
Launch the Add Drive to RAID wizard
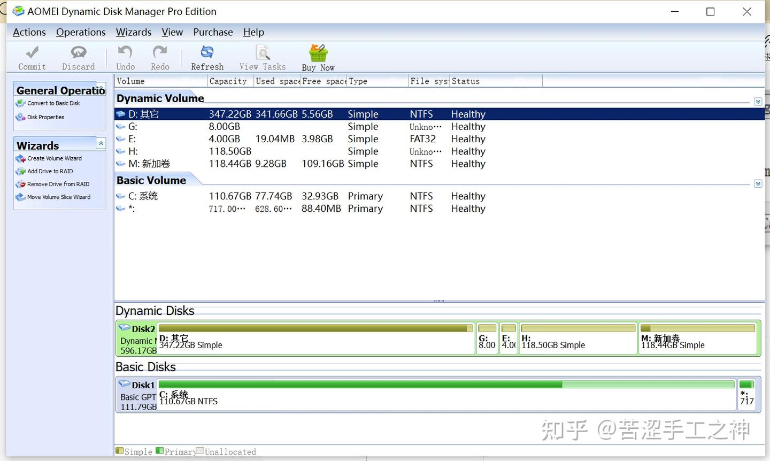[49, 171]
